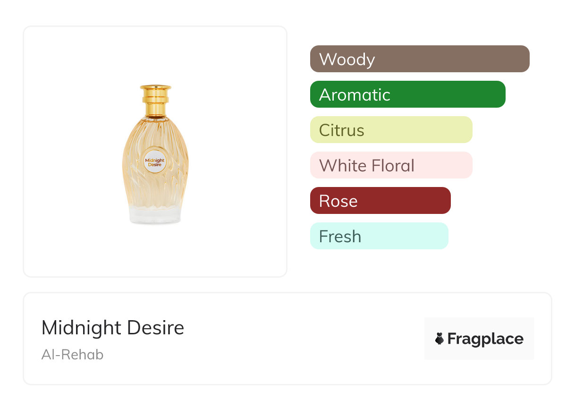Tap the "White Floral" text label
Viewport: 575px width, 408px height.
click(x=367, y=166)
